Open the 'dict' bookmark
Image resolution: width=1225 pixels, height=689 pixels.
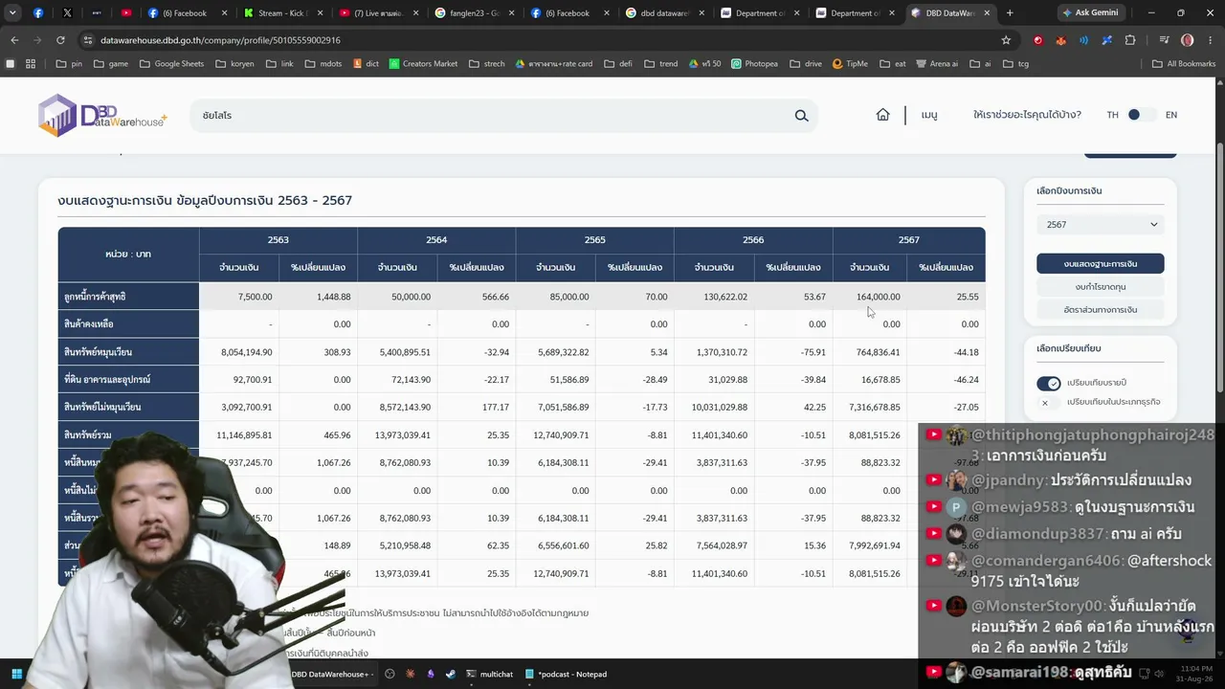[x=367, y=64]
